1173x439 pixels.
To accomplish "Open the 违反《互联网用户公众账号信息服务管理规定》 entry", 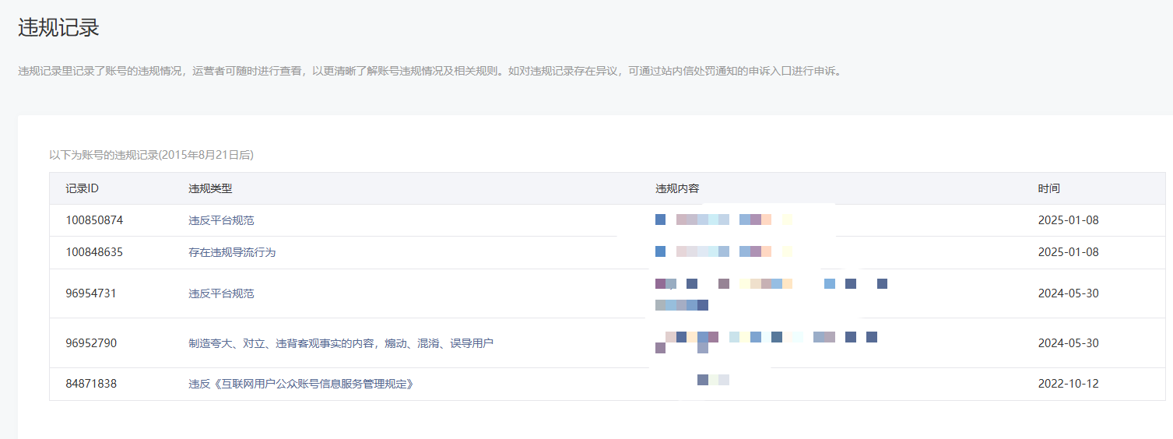I will 300,384.
